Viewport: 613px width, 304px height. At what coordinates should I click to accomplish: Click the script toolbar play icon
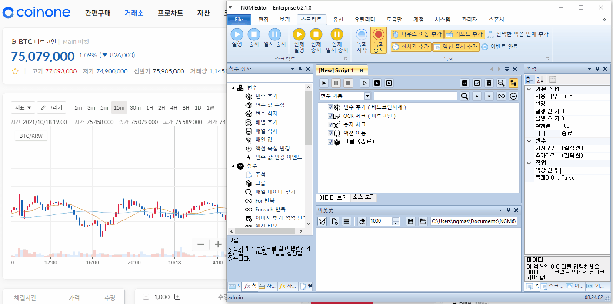pos(324,83)
